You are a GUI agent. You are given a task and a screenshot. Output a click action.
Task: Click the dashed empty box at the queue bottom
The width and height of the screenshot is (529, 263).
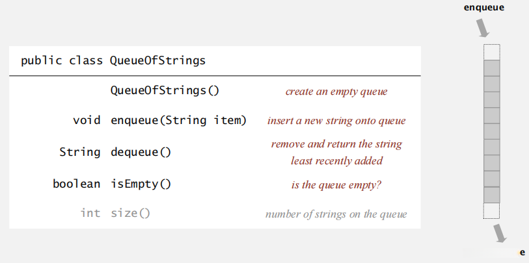pyautogui.click(x=491, y=210)
